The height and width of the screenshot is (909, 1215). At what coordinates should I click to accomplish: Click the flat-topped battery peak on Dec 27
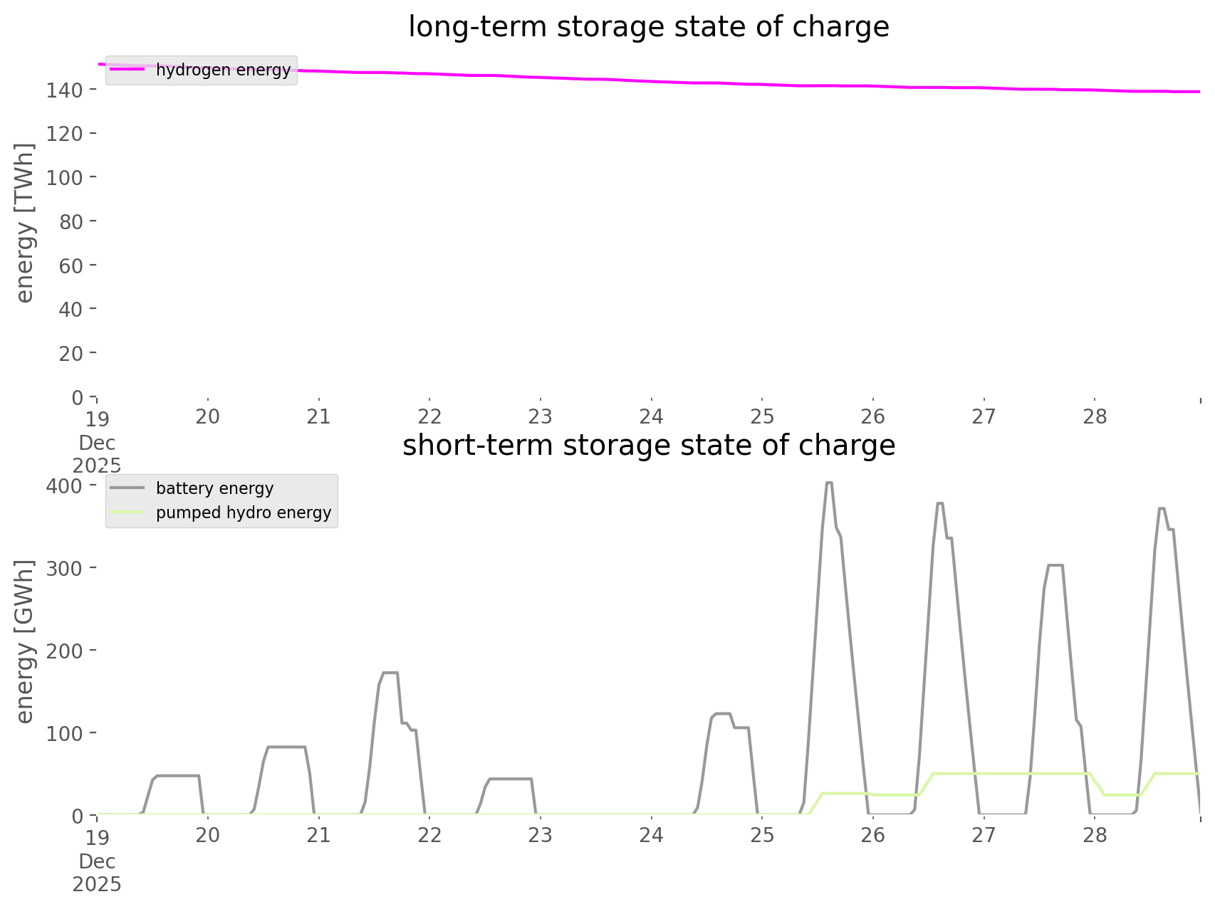coord(1055,566)
